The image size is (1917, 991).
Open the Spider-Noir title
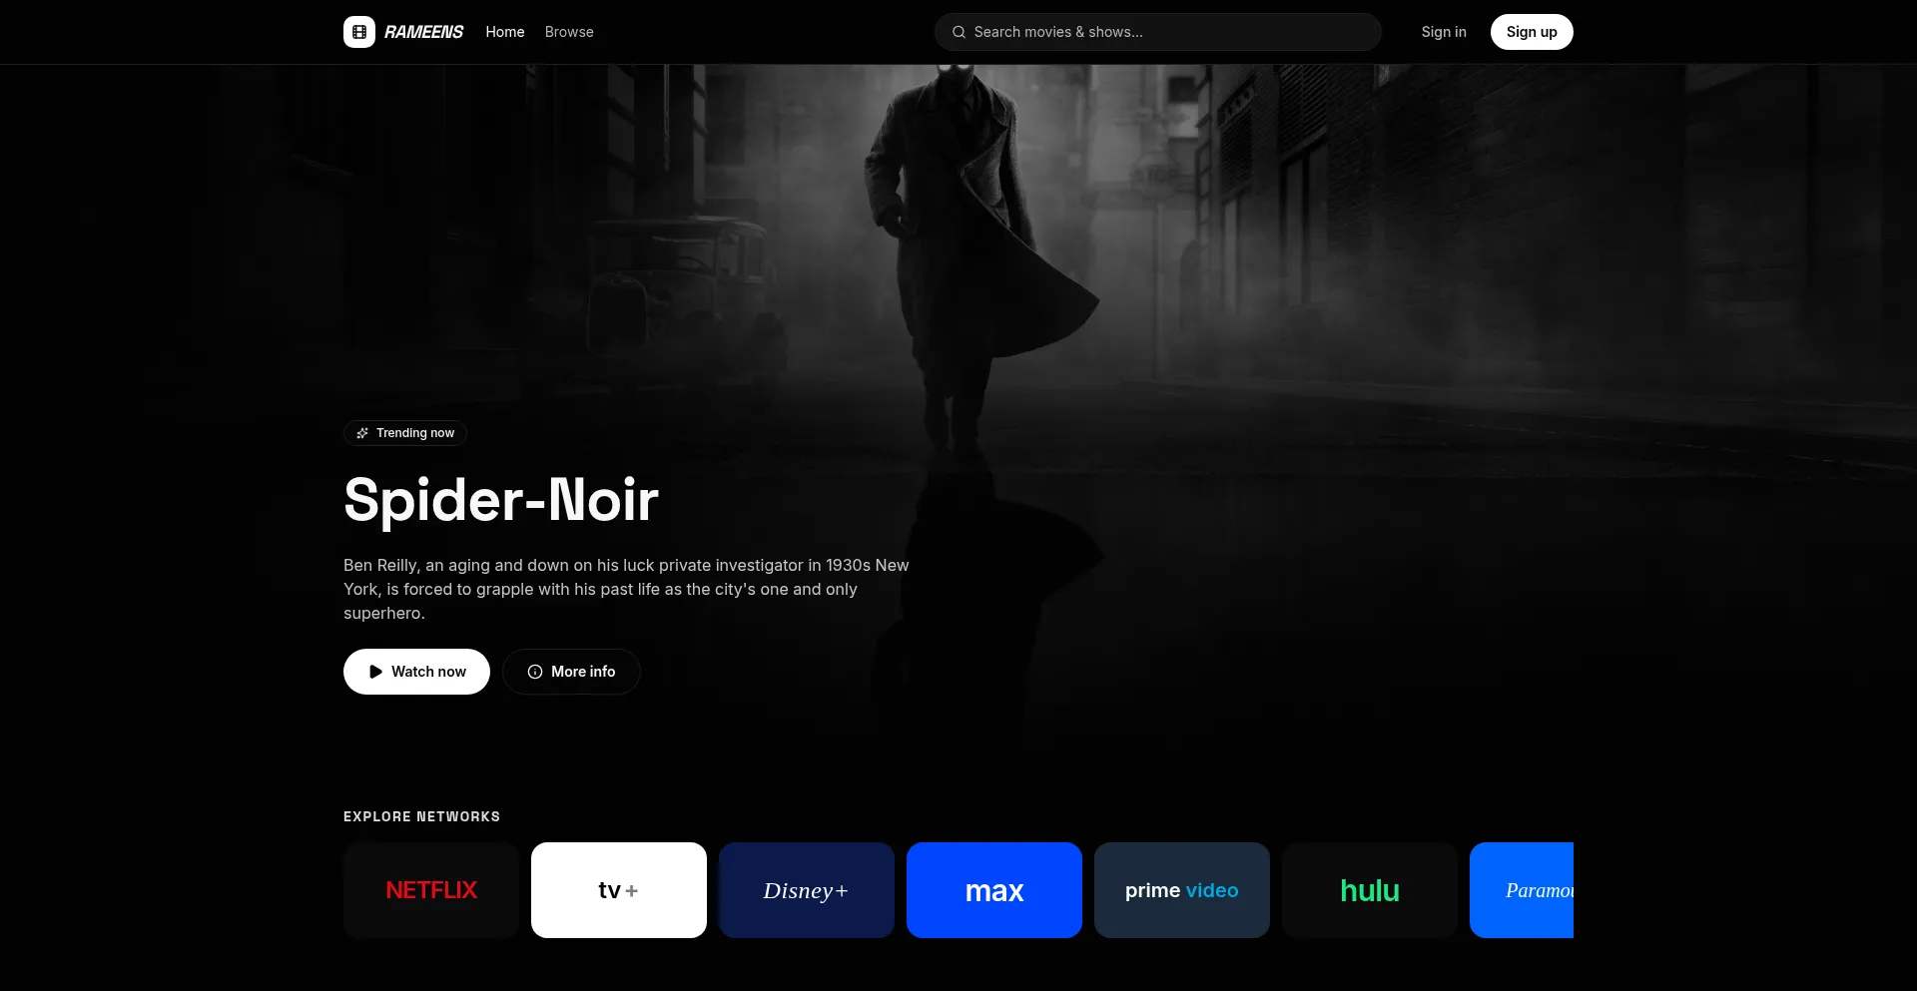pyautogui.click(x=501, y=499)
